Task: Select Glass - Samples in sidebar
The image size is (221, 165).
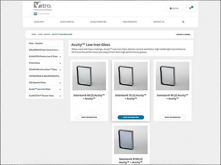Action: tap(45, 43)
